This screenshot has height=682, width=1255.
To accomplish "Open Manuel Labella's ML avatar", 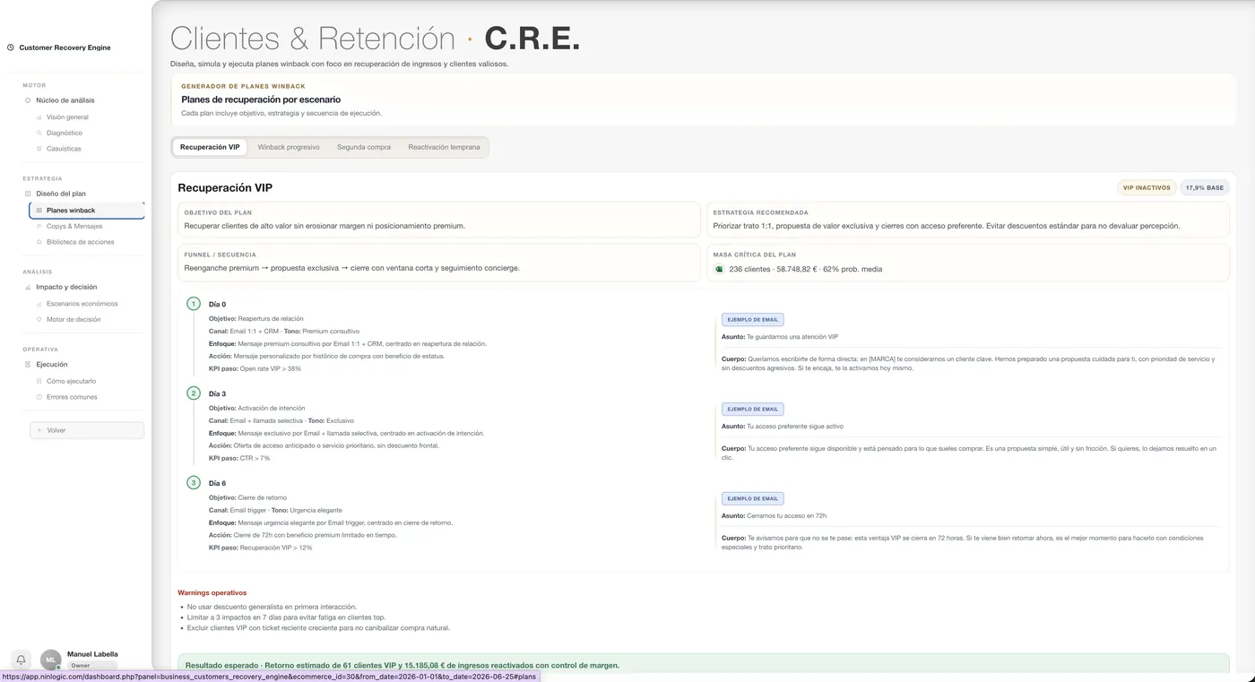I will [x=51, y=660].
